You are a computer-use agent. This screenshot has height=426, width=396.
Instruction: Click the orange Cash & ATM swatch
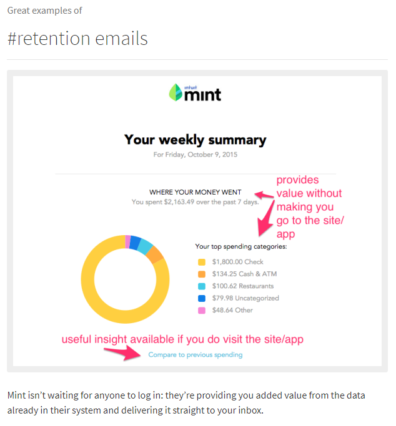(202, 274)
